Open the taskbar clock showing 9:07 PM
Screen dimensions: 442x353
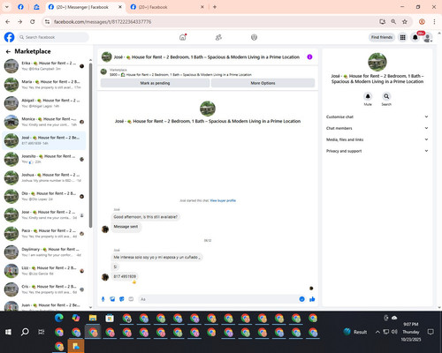pos(411,332)
